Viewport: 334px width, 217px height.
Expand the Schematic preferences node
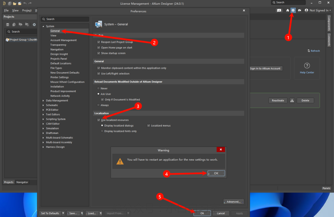43,105
